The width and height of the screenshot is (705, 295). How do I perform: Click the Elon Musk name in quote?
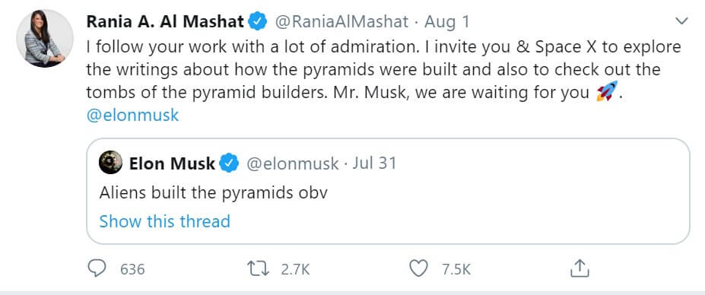[172, 163]
